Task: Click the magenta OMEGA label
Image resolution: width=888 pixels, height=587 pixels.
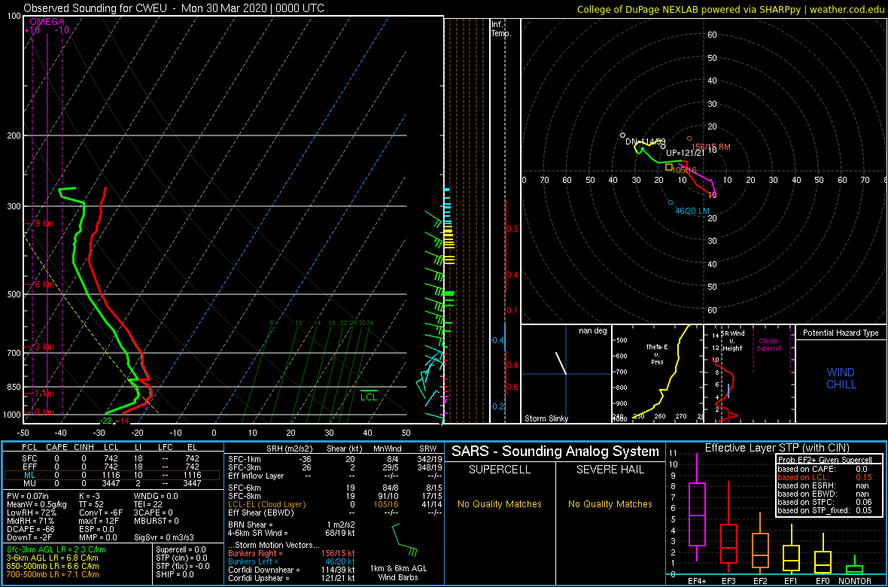Action: click(47, 22)
